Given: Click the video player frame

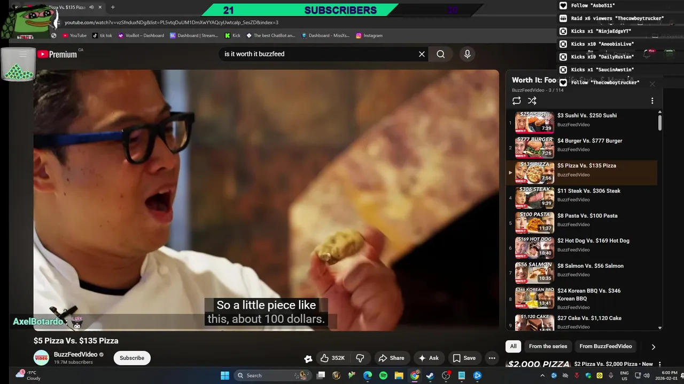Looking at the screenshot, I should pyautogui.click(x=266, y=200).
